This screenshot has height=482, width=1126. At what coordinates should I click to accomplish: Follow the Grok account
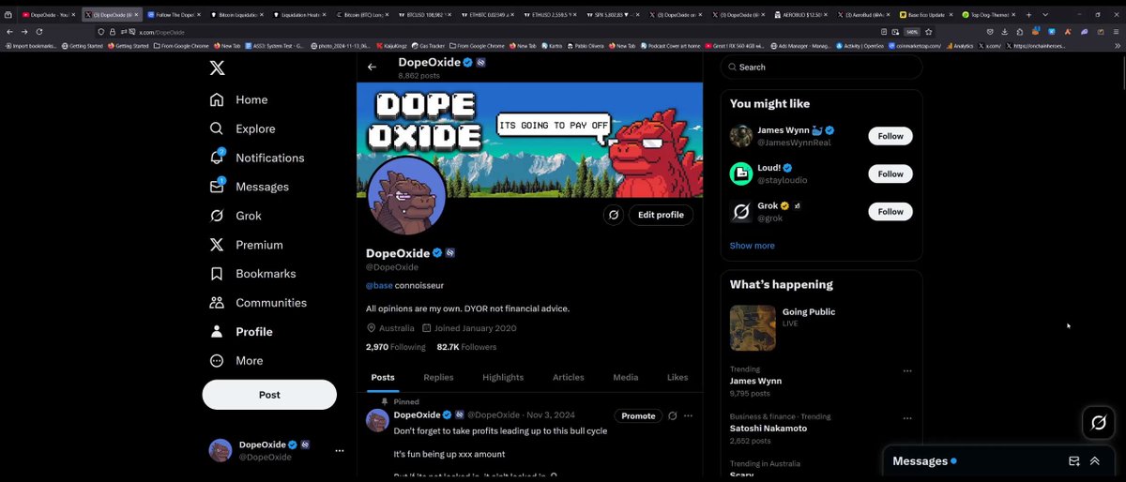[890, 212]
